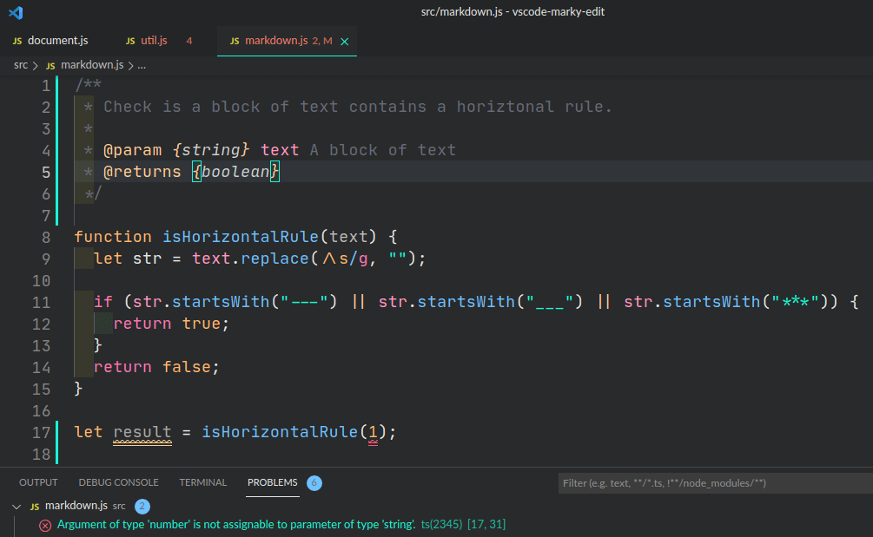This screenshot has height=537, width=873.
Task: Click the error count badge next to util.js tab
Action: click(x=189, y=40)
